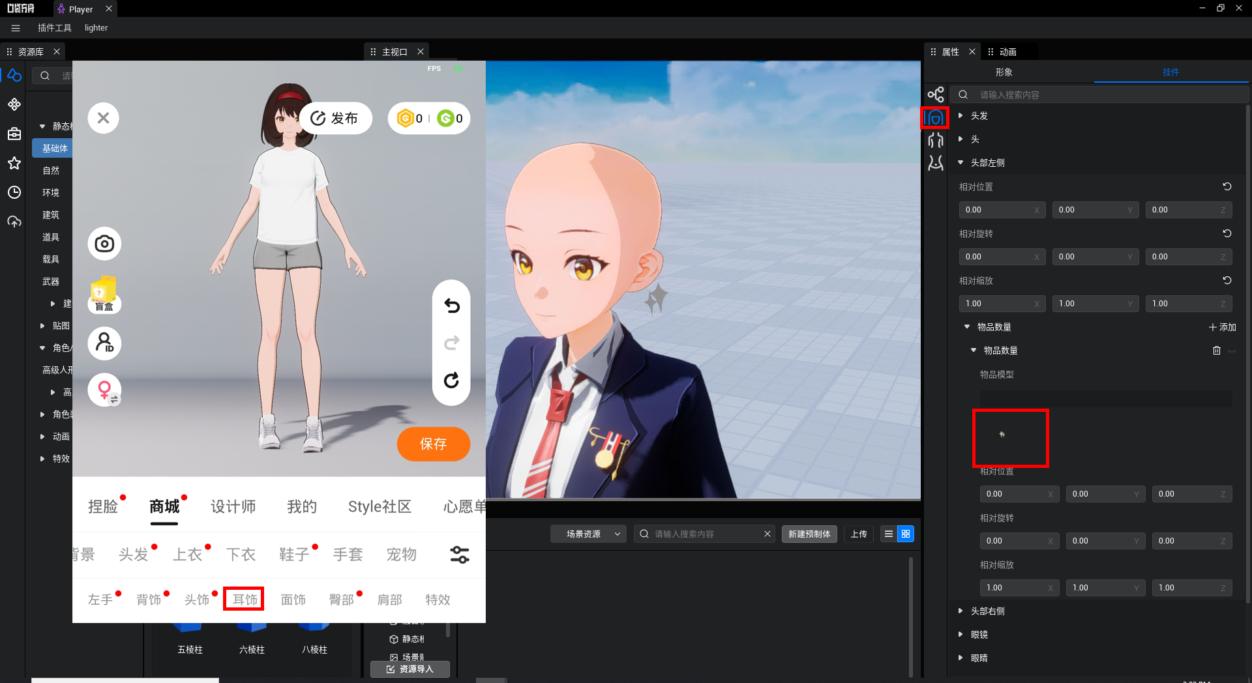Select the lower body attachment icon

(936, 163)
